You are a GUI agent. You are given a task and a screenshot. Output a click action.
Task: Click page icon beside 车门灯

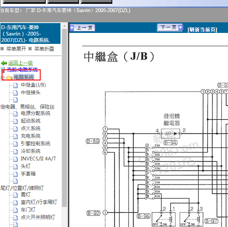16,210
